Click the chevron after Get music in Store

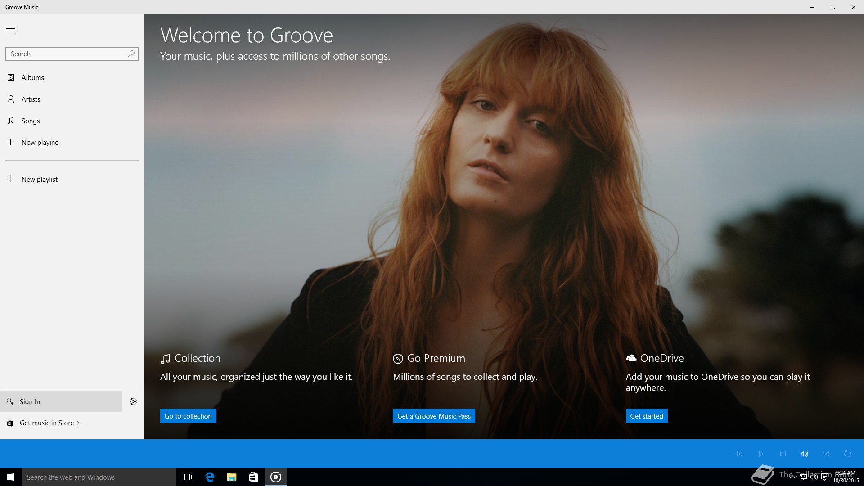78,423
